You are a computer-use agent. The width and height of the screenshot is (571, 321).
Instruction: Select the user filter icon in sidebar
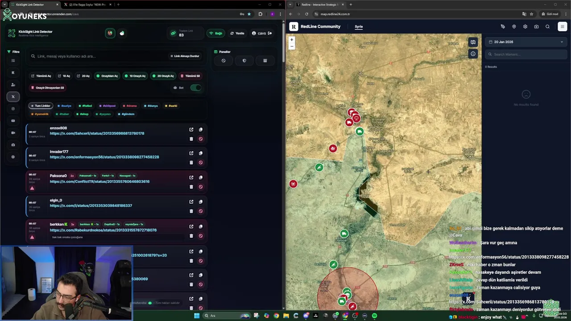13,85
